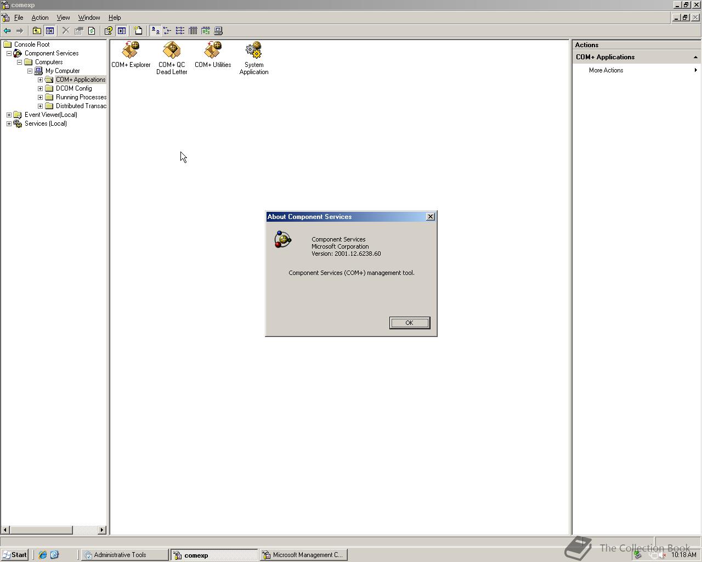
Task: Open the File menu
Action: tap(19, 18)
